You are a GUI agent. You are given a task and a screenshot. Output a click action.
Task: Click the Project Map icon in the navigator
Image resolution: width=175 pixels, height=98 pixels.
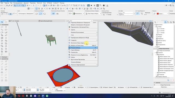tap(165, 22)
